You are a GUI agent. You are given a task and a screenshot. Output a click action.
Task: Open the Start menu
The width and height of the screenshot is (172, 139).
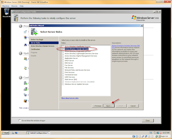pyautogui.click(x=5, y=133)
